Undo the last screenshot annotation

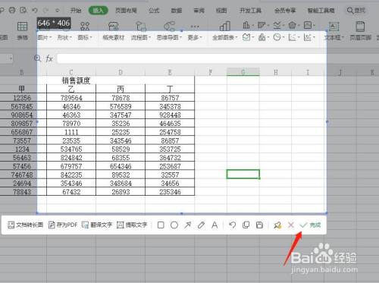tap(232, 225)
